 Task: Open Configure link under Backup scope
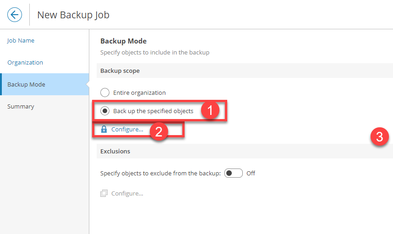(x=127, y=130)
